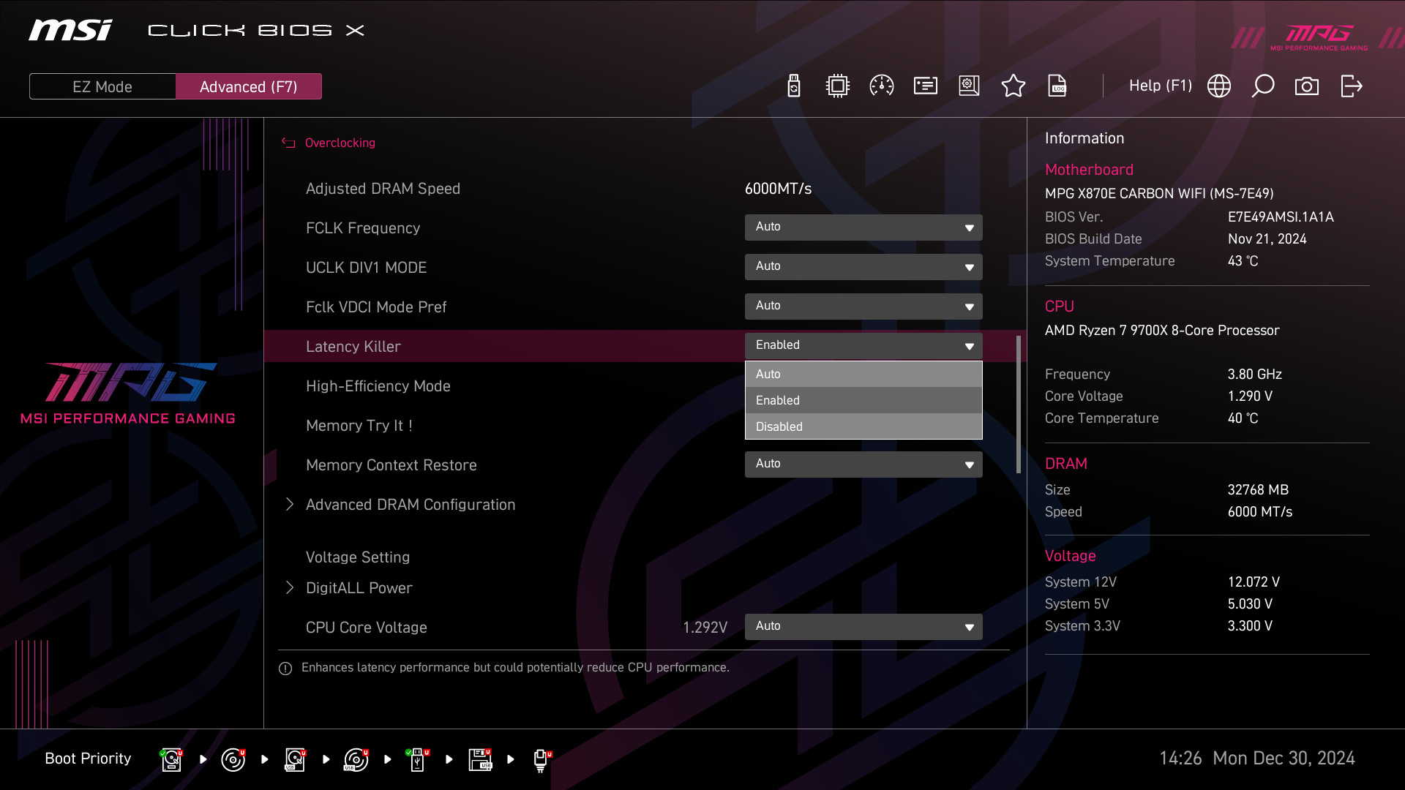1405x790 pixels.
Task: Change language via globe icon
Action: [x=1218, y=86]
